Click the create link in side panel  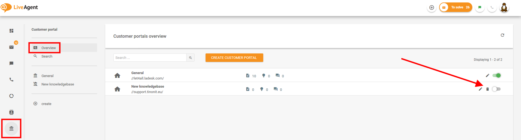click(x=46, y=104)
